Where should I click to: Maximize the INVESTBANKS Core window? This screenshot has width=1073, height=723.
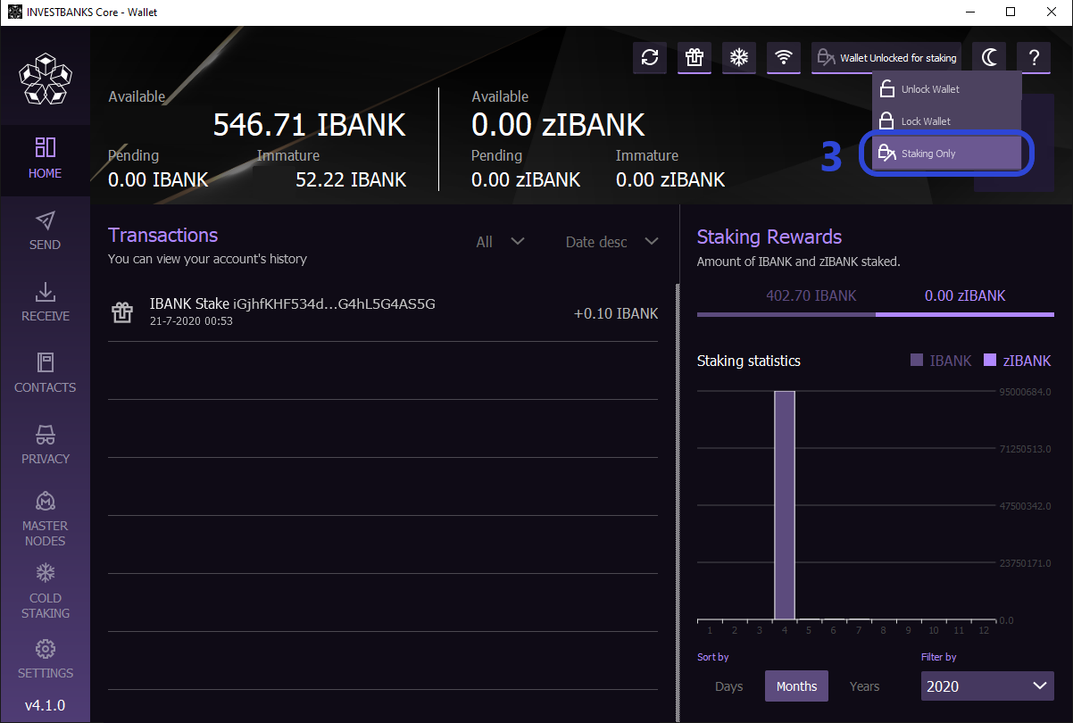click(1011, 12)
